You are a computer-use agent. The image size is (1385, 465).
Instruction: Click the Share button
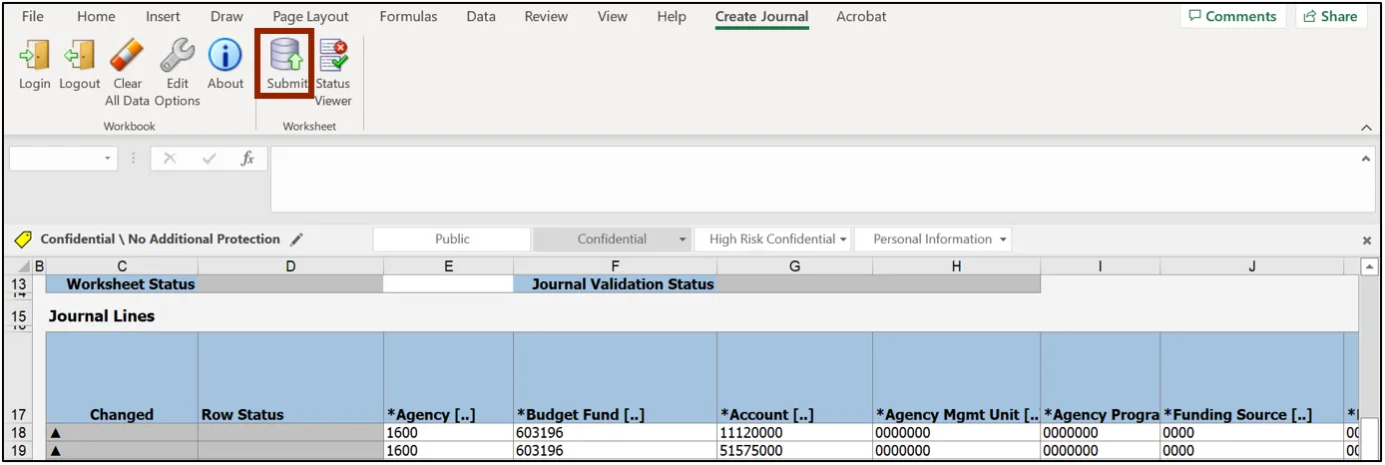pyautogui.click(x=1331, y=16)
